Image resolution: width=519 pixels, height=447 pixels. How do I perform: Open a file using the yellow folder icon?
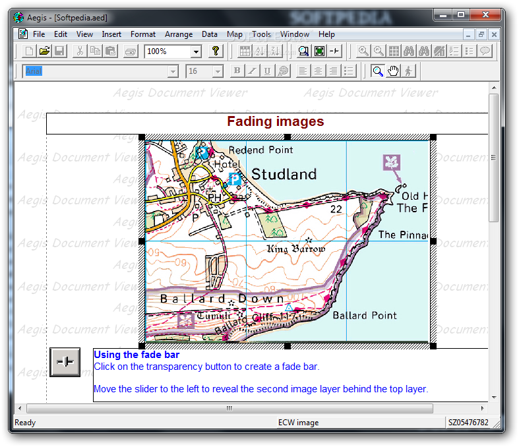[x=44, y=51]
